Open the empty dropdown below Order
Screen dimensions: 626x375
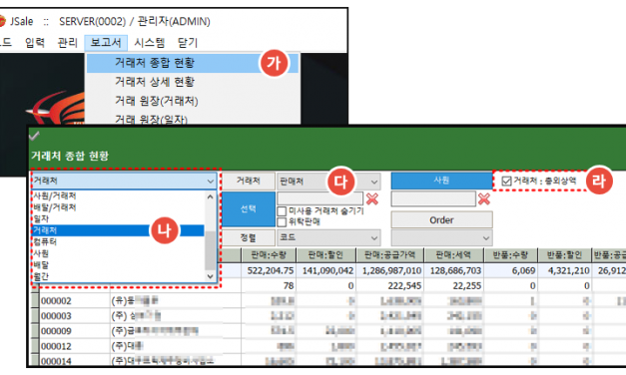(441, 237)
